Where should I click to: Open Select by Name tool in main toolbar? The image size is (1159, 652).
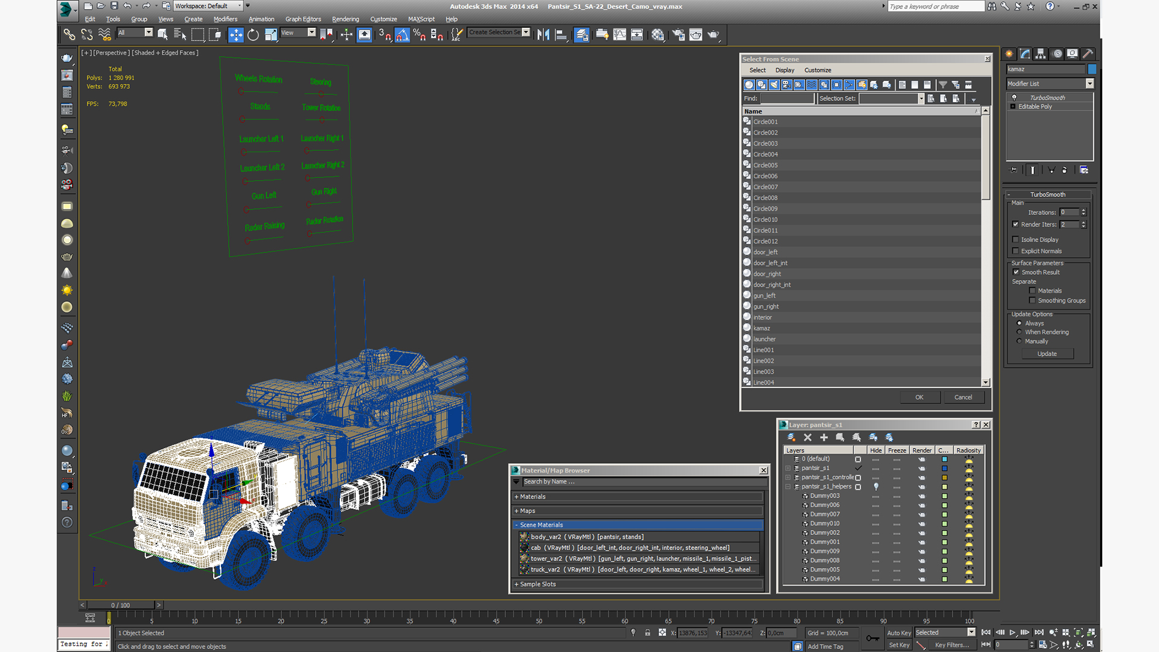pyautogui.click(x=180, y=34)
